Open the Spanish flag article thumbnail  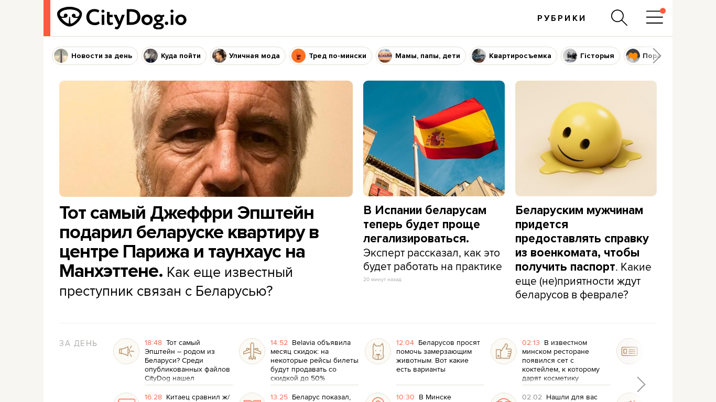pos(434,138)
